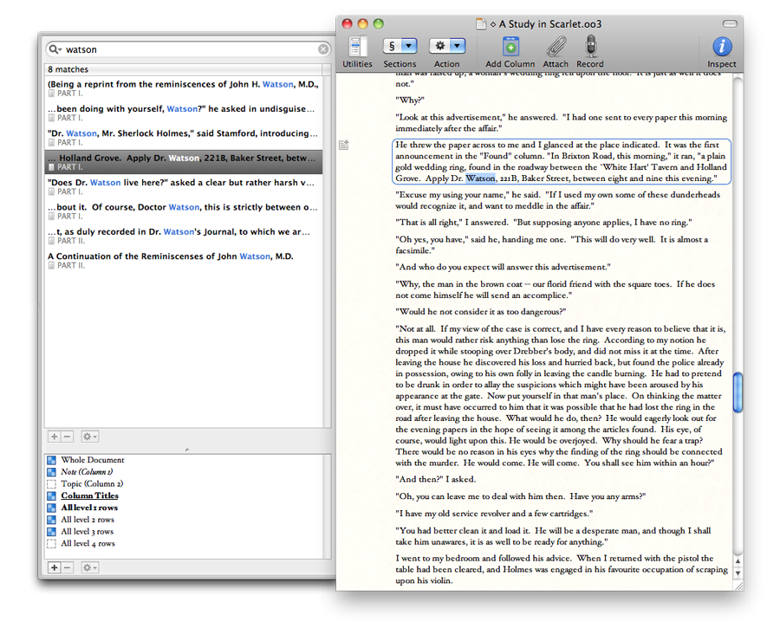
Task: Click the document proxy icon in title bar
Action: coord(480,24)
